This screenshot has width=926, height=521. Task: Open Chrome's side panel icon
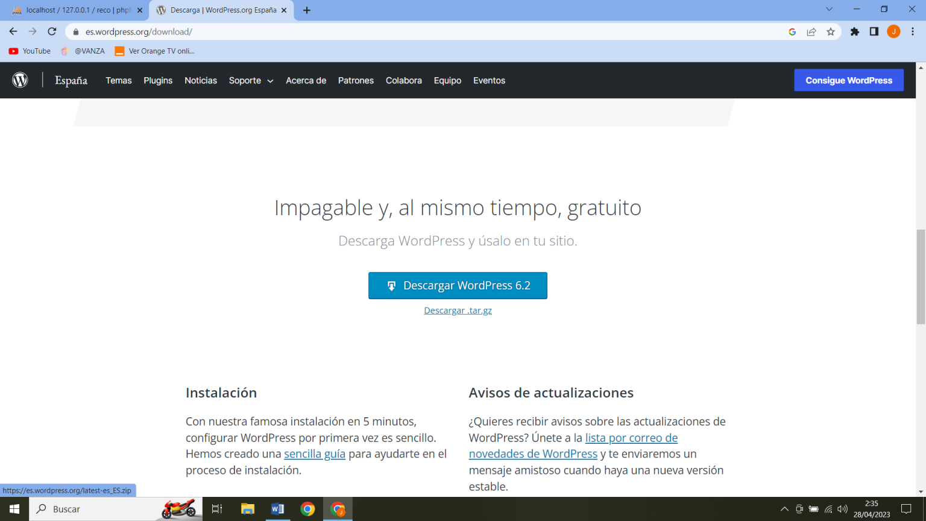pyautogui.click(x=874, y=31)
